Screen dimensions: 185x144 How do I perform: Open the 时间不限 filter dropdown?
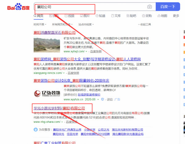40,24
